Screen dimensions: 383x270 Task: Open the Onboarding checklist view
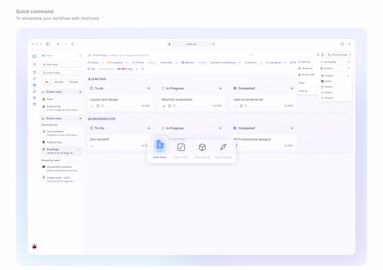pos(61,169)
